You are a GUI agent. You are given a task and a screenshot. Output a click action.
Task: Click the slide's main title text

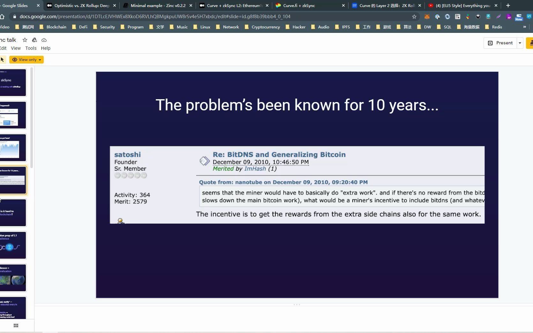point(297,105)
